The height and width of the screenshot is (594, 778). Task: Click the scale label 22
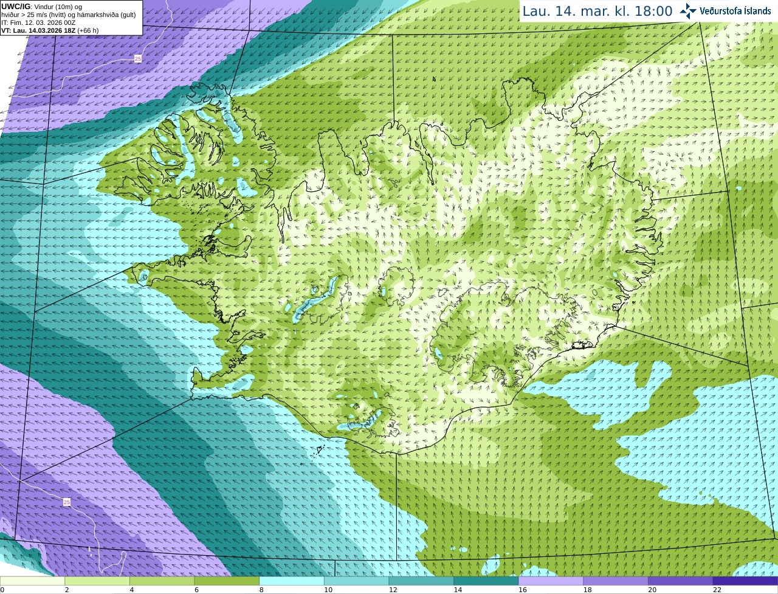717,590
